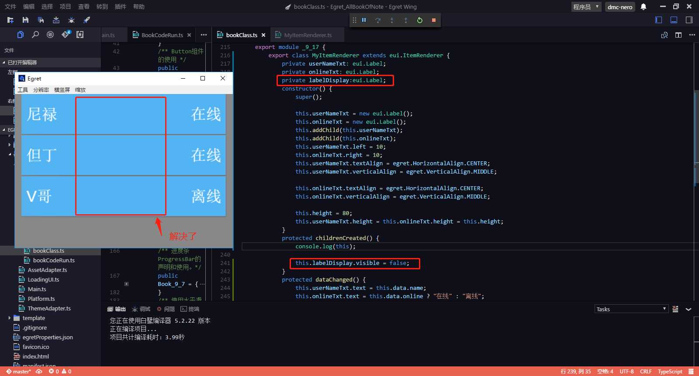The width and height of the screenshot is (699, 376).
Task: Click the UTF-8 encoding indicator
Action: click(x=627, y=372)
